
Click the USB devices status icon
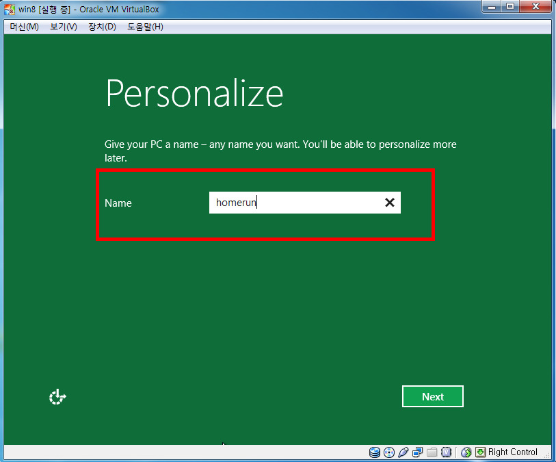click(403, 452)
